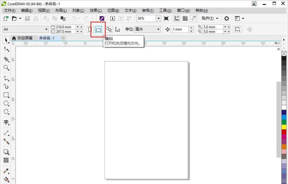Create a new document with the plus tab button

pos(63,38)
